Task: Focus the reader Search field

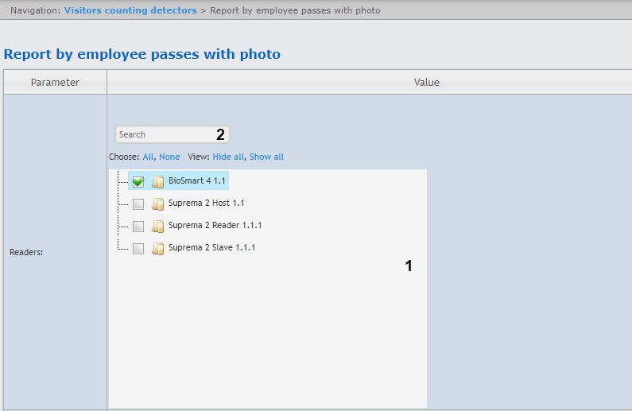Action: tap(163, 134)
